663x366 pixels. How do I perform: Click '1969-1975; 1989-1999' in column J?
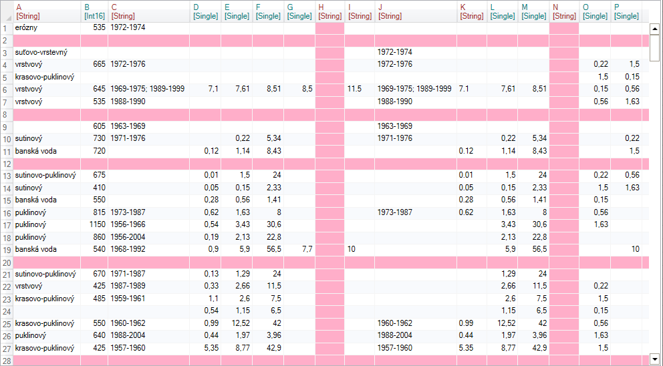(x=416, y=89)
